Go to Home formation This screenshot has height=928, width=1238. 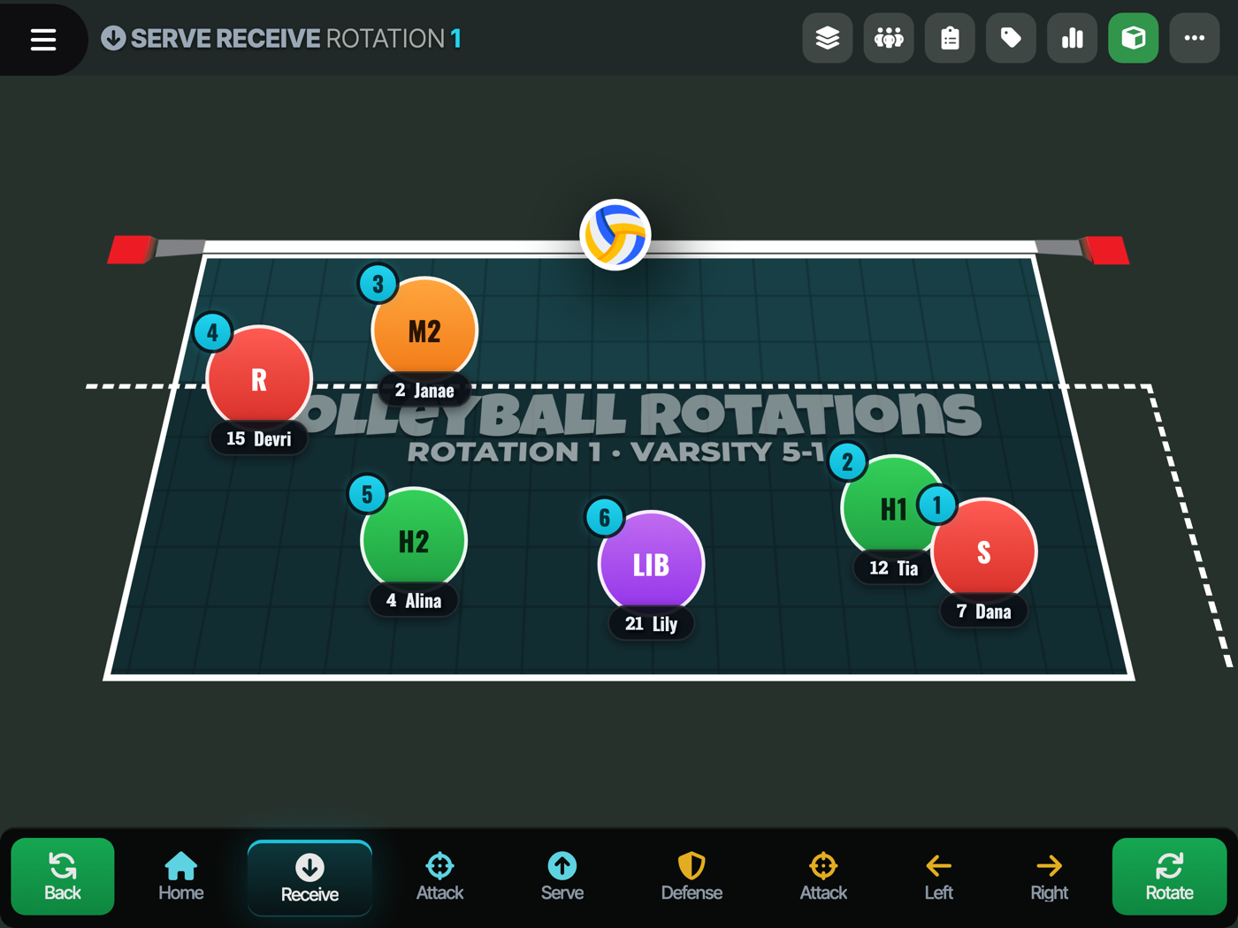(181, 876)
